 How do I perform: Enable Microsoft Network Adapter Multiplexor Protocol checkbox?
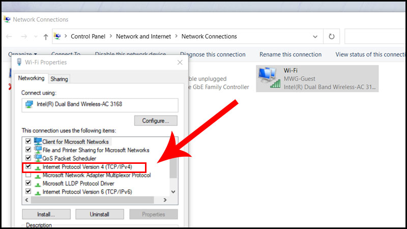point(28,175)
